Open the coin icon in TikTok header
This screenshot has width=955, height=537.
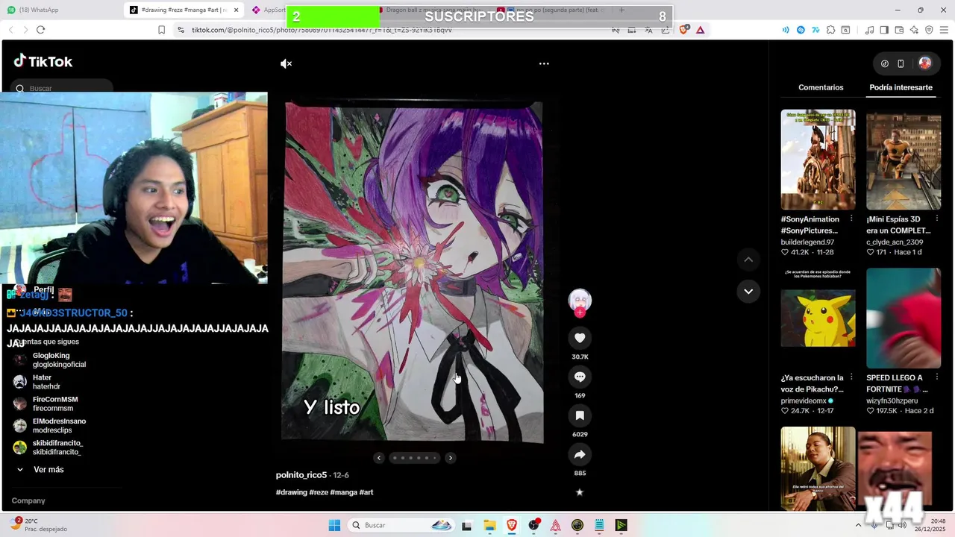[x=885, y=63]
